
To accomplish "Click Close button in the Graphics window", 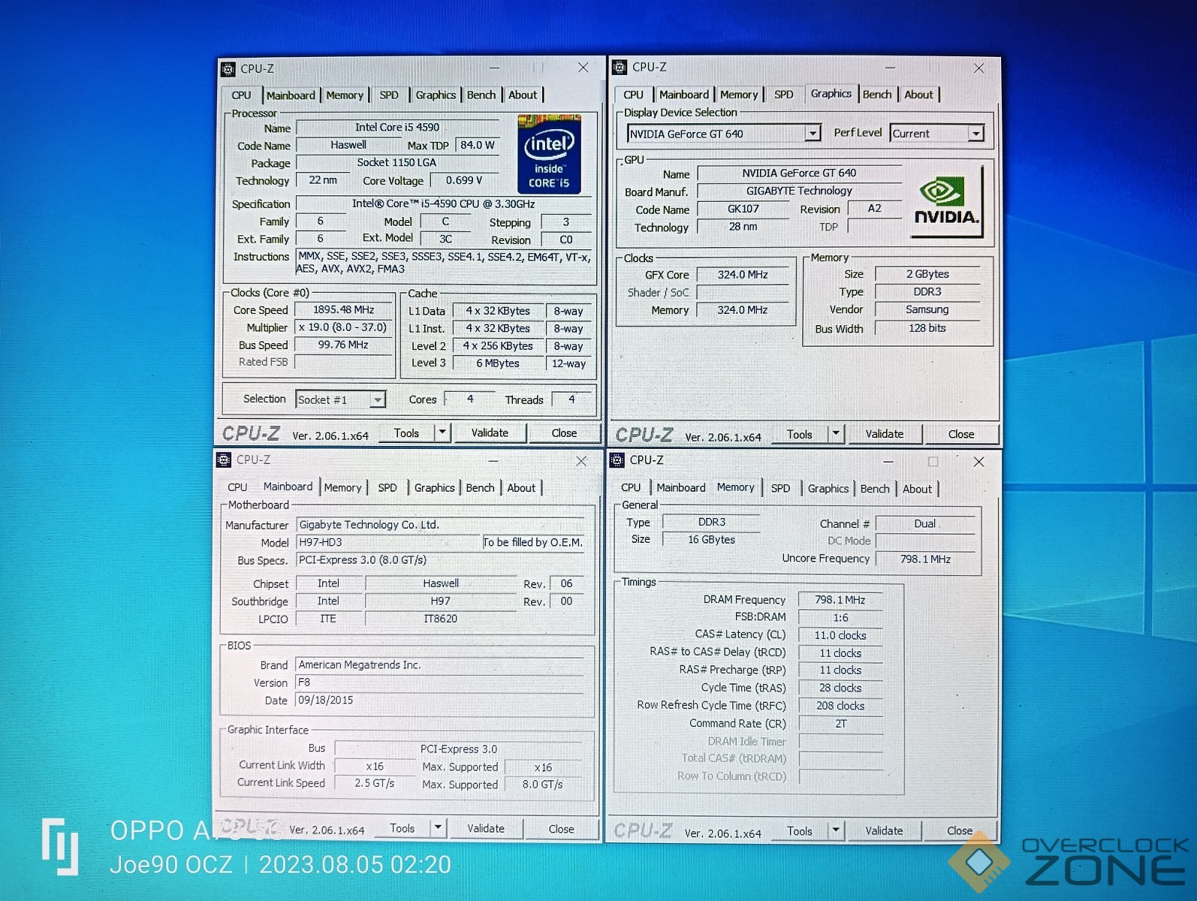I will (960, 435).
